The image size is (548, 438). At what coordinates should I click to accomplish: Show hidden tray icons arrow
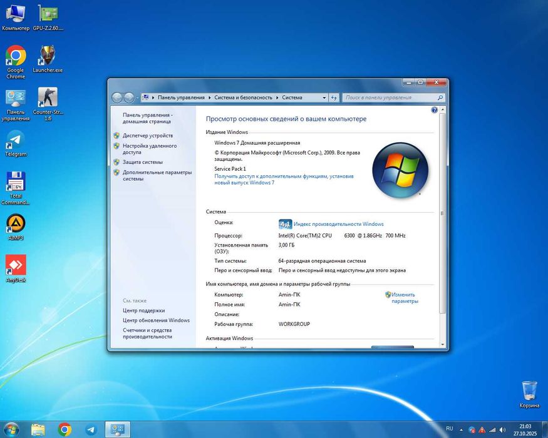click(x=462, y=429)
